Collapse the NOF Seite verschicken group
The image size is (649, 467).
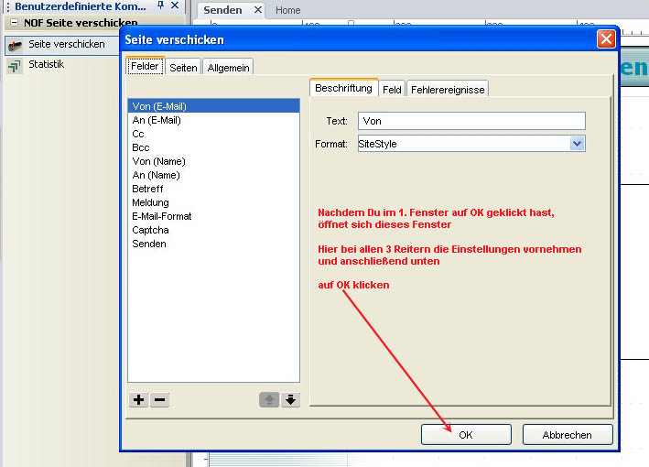pyautogui.click(x=14, y=23)
